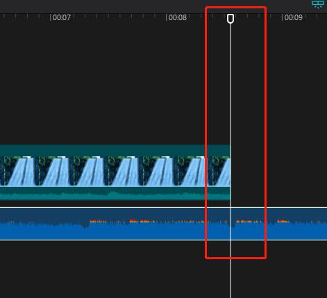
Task: Grab the white playhead handle on the ruler
Action: tap(230, 19)
